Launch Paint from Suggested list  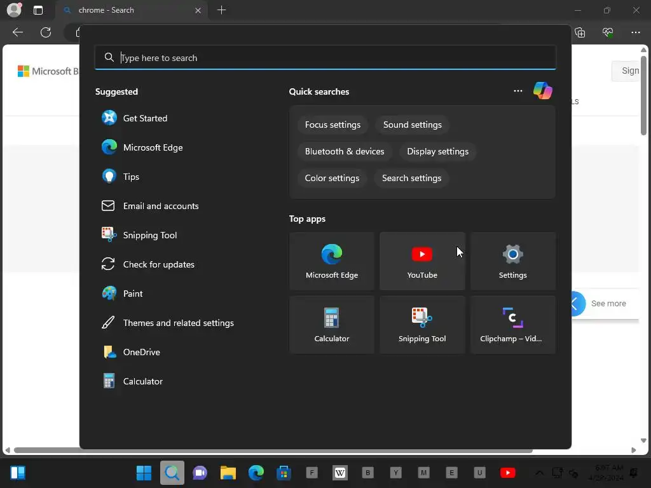[x=122, y=294]
